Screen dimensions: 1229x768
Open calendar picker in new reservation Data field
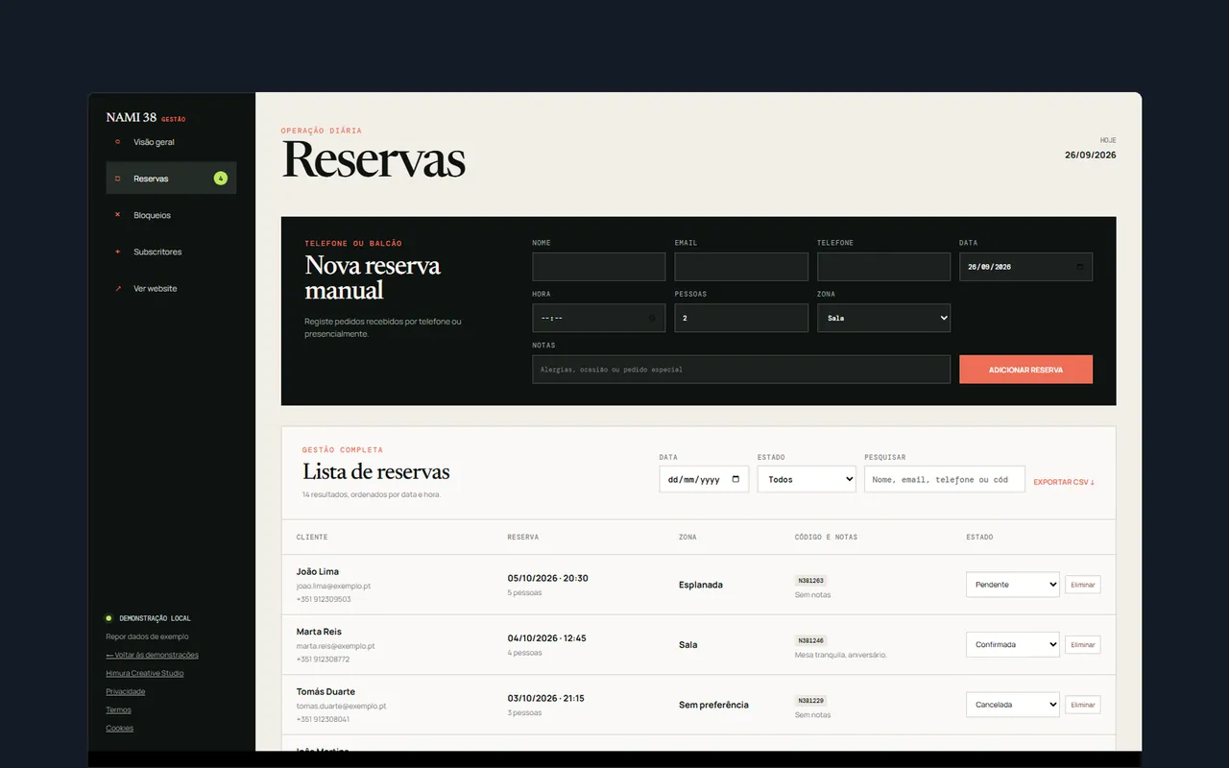(1079, 267)
